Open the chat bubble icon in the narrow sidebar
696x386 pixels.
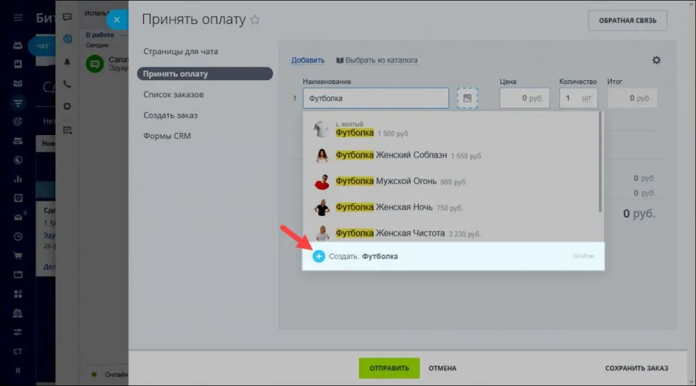[67, 17]
